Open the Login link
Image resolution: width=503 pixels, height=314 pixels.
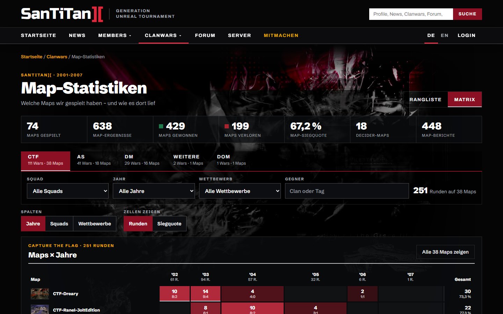point(467,36)
